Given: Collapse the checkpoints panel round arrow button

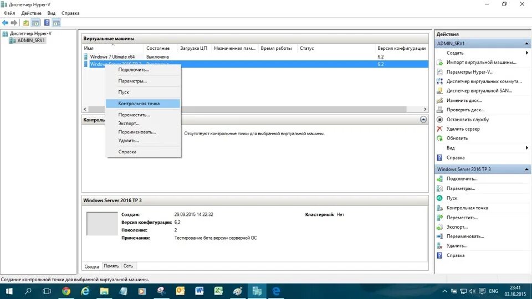Looking at the screenshot, I should [x=423, y=120].
